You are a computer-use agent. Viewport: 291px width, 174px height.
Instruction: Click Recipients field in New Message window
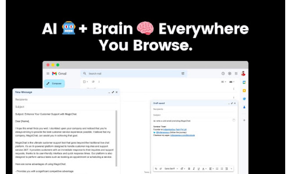tap(66, 99)
